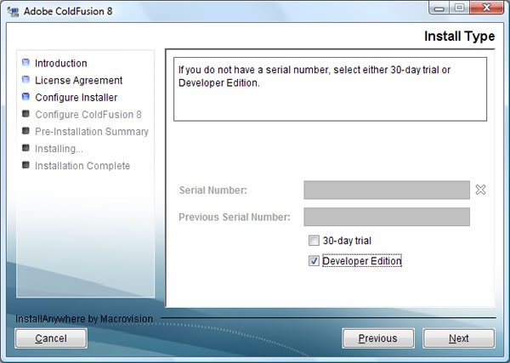Select the Installation Complete step label
Screen dimensions: 510x363
pos(82,166)
